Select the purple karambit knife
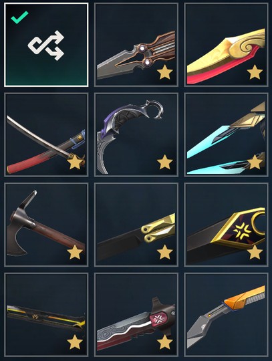The width and height of the screenshot is (272, 361). click(x=136, y=134)
